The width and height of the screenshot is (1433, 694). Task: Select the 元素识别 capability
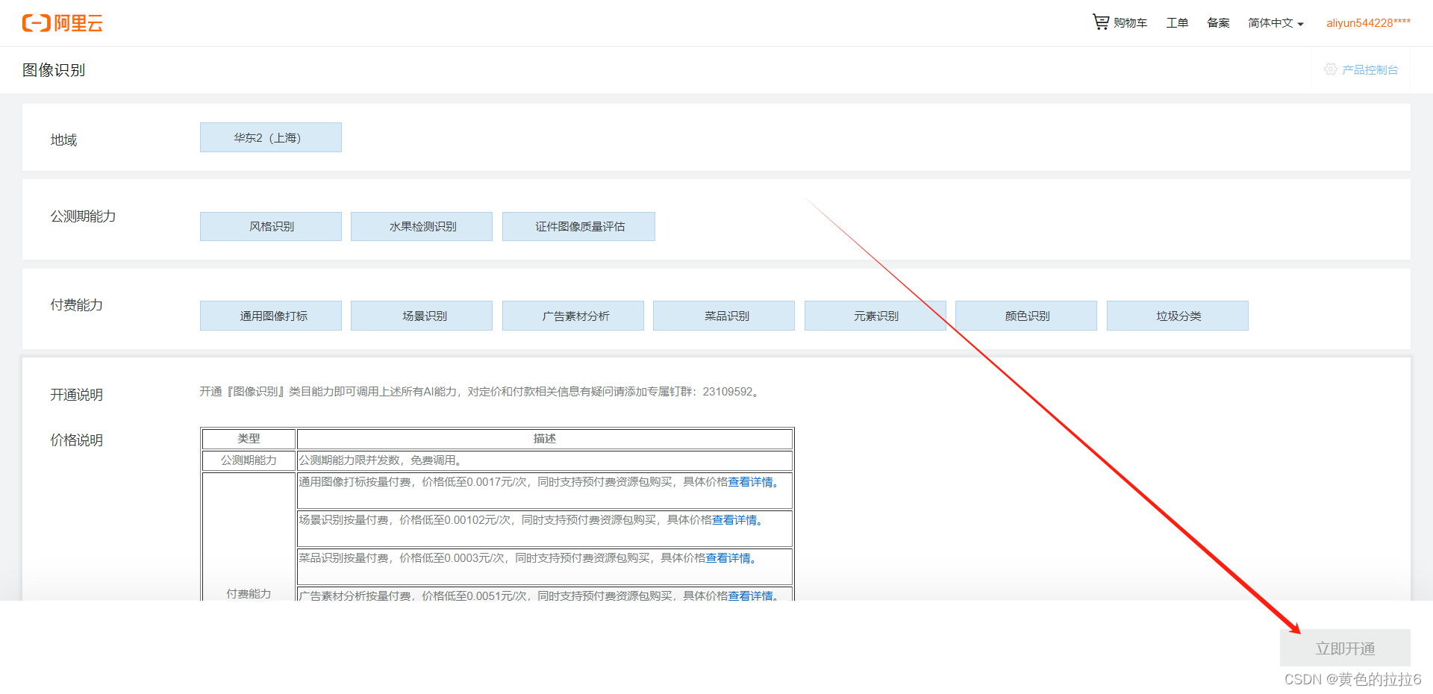tap(875, 316)
